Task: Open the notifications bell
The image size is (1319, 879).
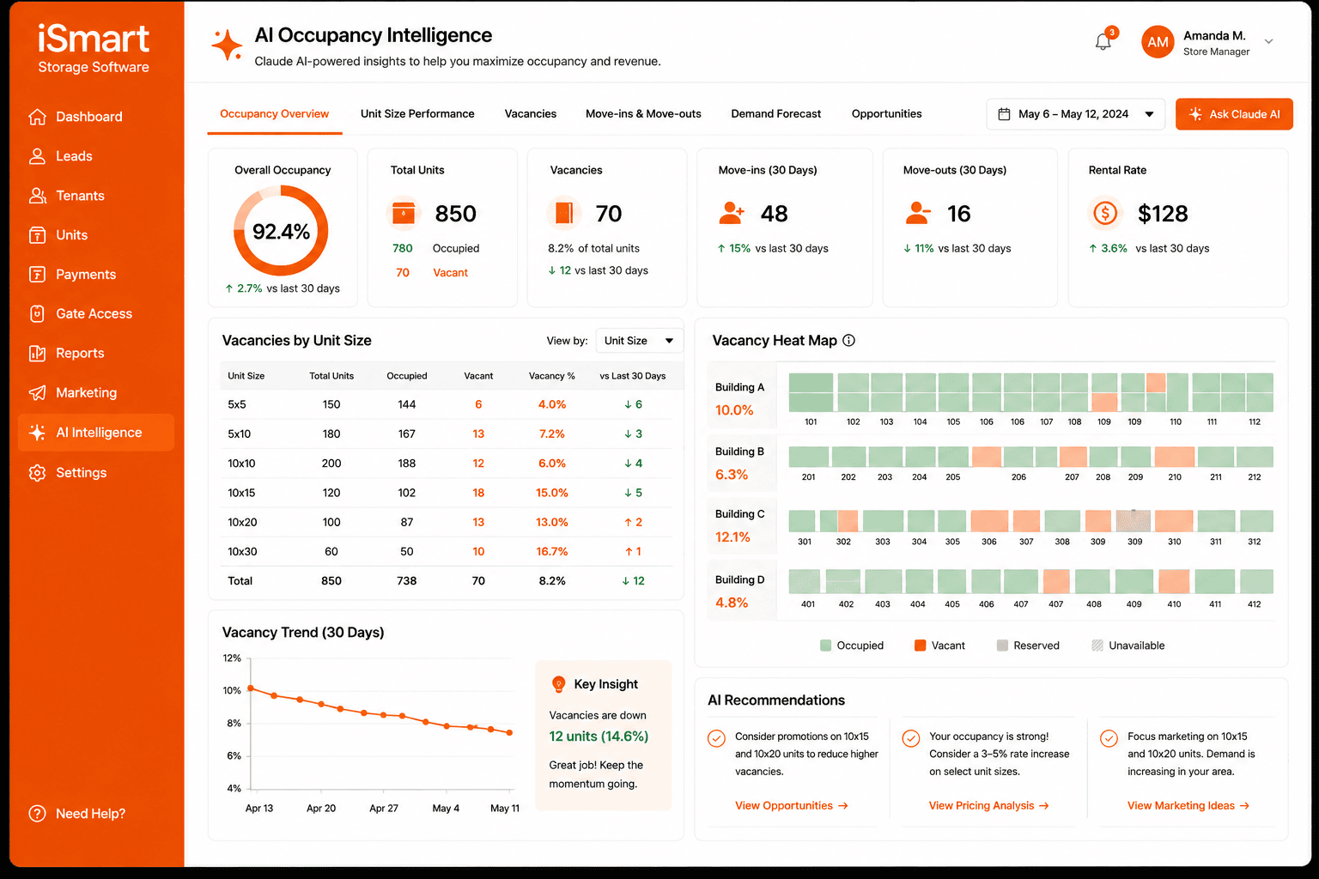Action: coord(1103,41)
